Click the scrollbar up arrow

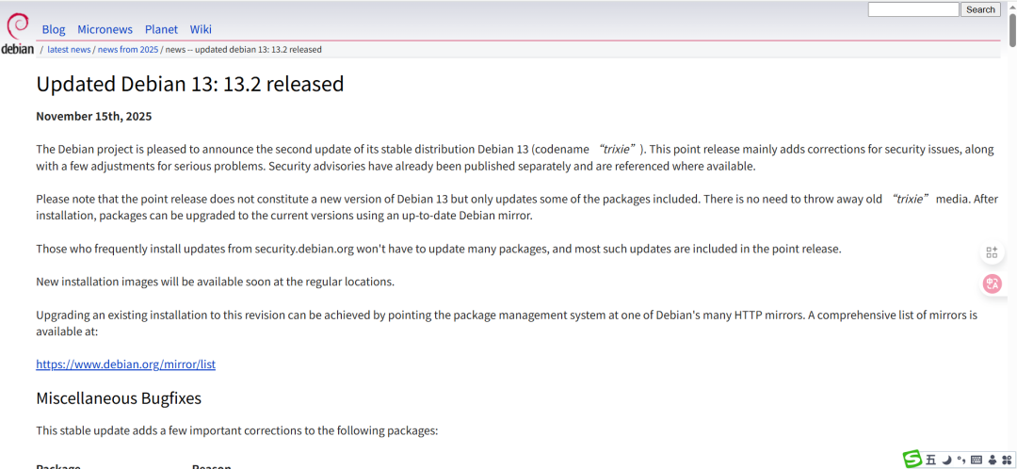click(1012, 6)
